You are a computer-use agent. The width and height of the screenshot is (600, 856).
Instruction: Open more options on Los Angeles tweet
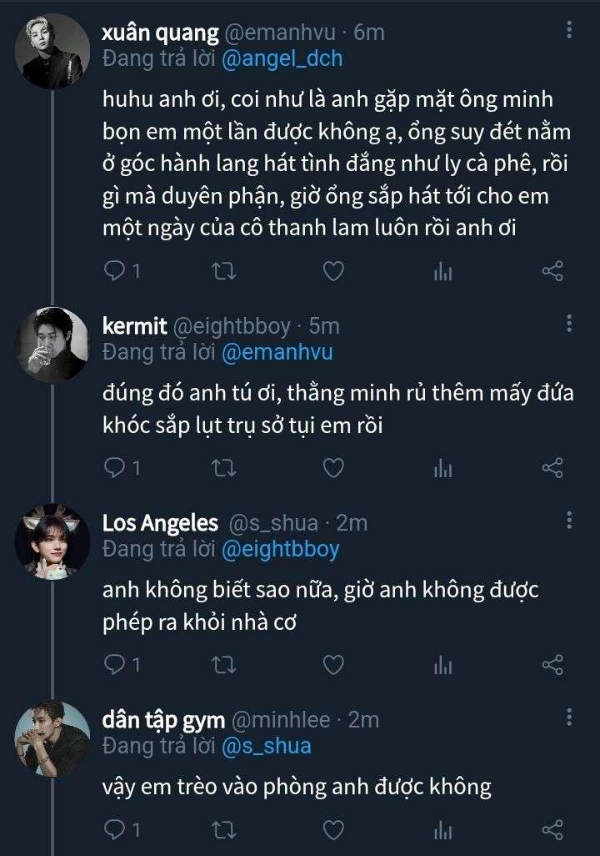569,521
